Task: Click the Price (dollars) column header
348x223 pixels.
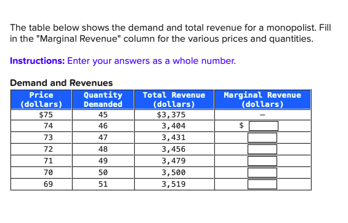Action: [x=41, y=100]
